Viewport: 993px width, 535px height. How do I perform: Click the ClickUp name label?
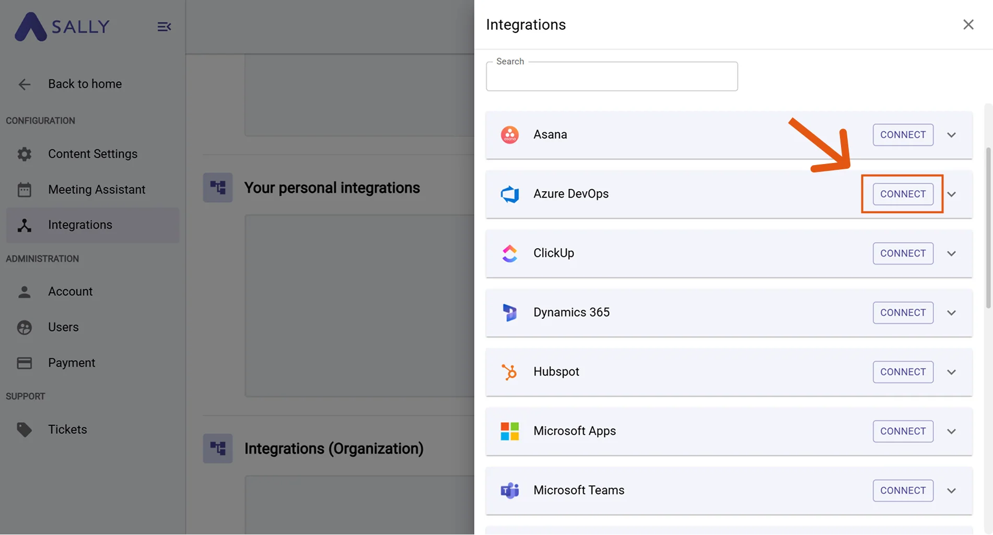pos(554,253)
